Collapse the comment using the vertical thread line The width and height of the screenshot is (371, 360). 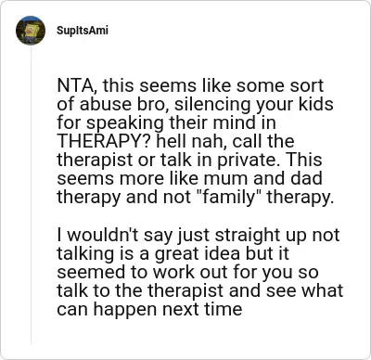31,196
